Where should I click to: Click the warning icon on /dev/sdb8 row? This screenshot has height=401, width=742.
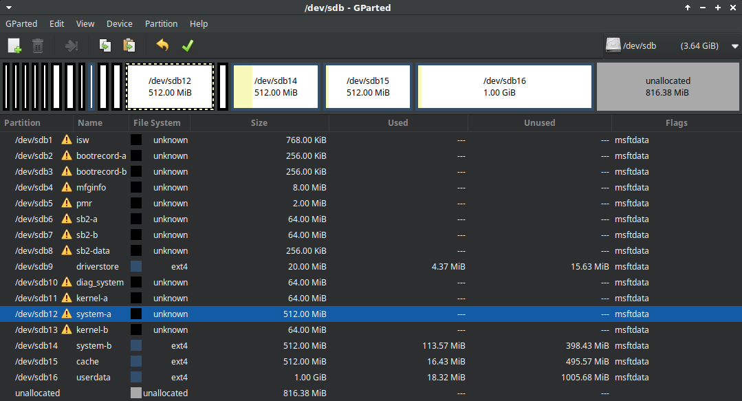[67, 250]
